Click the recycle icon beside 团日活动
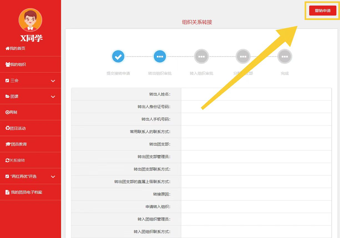Screen dimensions: 340x238 pos(8,128)
